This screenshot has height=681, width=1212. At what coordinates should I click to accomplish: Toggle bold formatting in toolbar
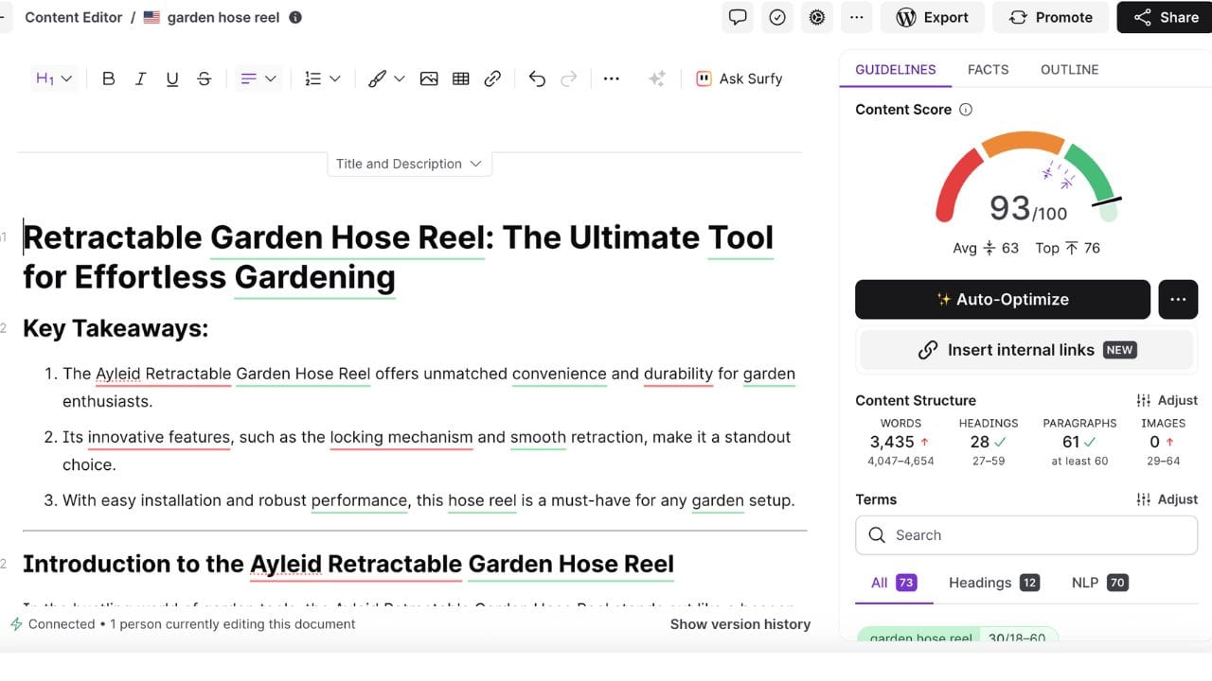[108, 79]
